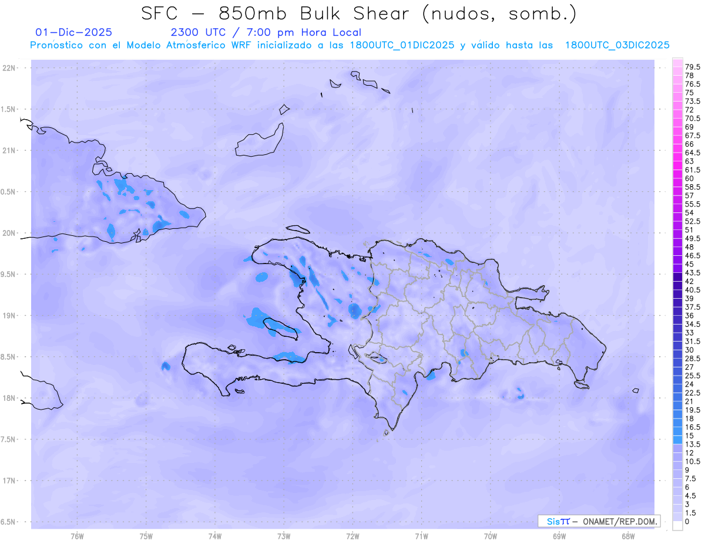This screenshot has width=705, height=544.
Task: Click the 20N latitude label
Action: (10, 233)
